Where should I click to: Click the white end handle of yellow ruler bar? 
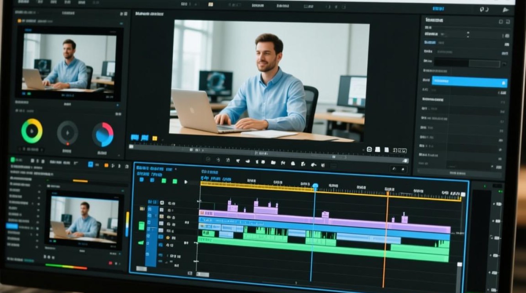(463, 195)
